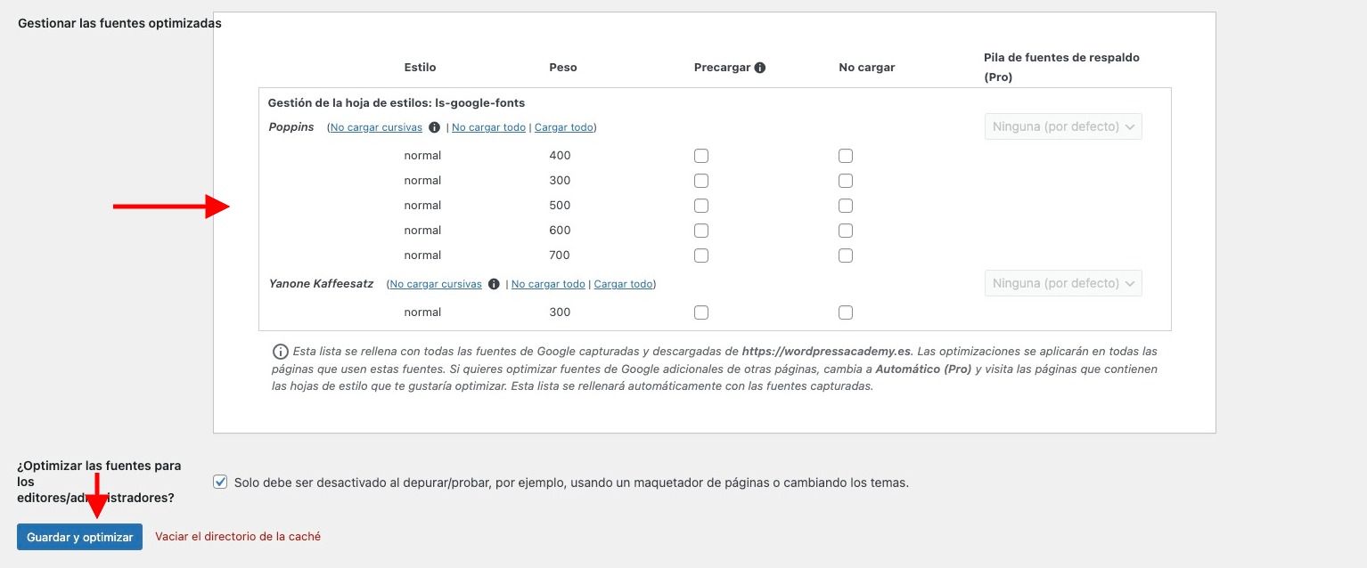This screenshot has height=568, width=1367.
Task: Open the Yanone Kaffeesatz fallback font stack dropdown
Action: pos(1063,283)
